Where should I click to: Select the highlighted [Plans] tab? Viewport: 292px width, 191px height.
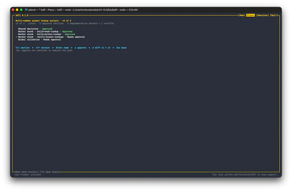click(x=250, y=15)
